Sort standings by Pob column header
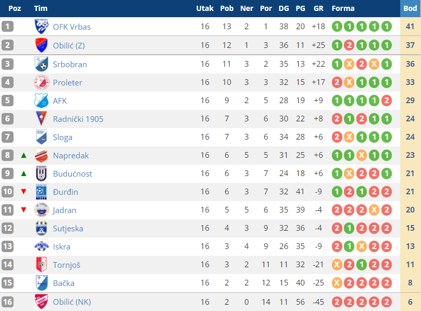 click(x=227, y=8)
